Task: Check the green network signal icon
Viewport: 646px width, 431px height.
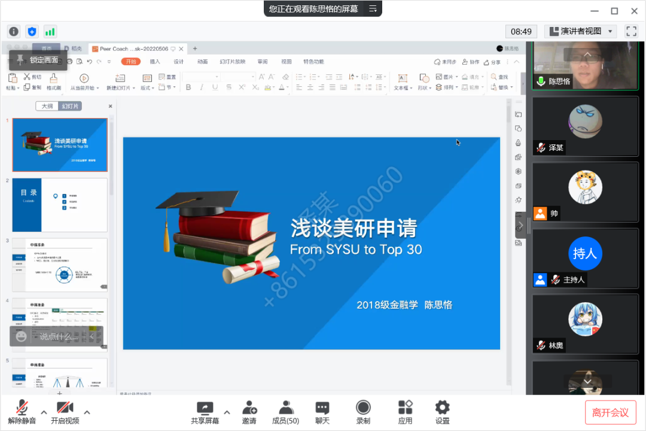Action: [50, 32]
